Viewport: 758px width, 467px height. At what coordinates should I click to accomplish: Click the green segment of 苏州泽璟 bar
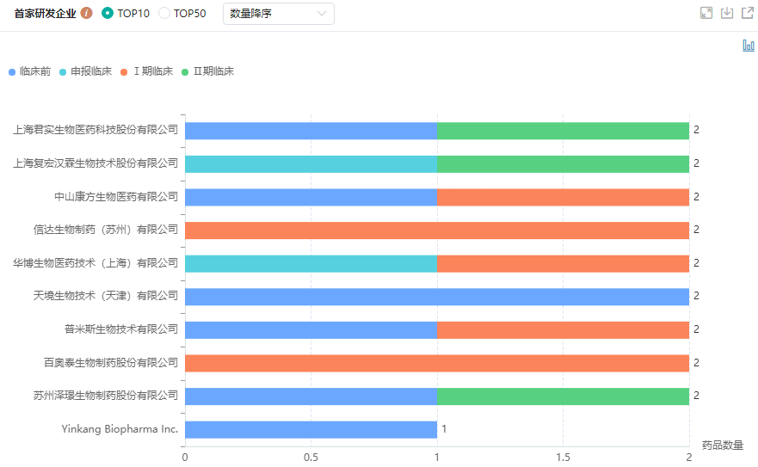point(563,396)
